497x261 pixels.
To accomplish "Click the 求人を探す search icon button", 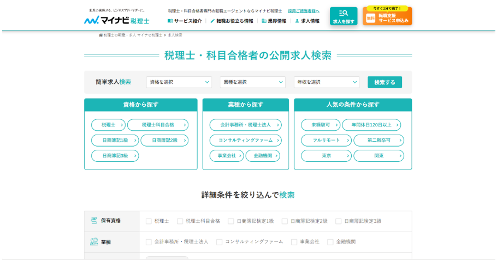I will tap(344, 16).
